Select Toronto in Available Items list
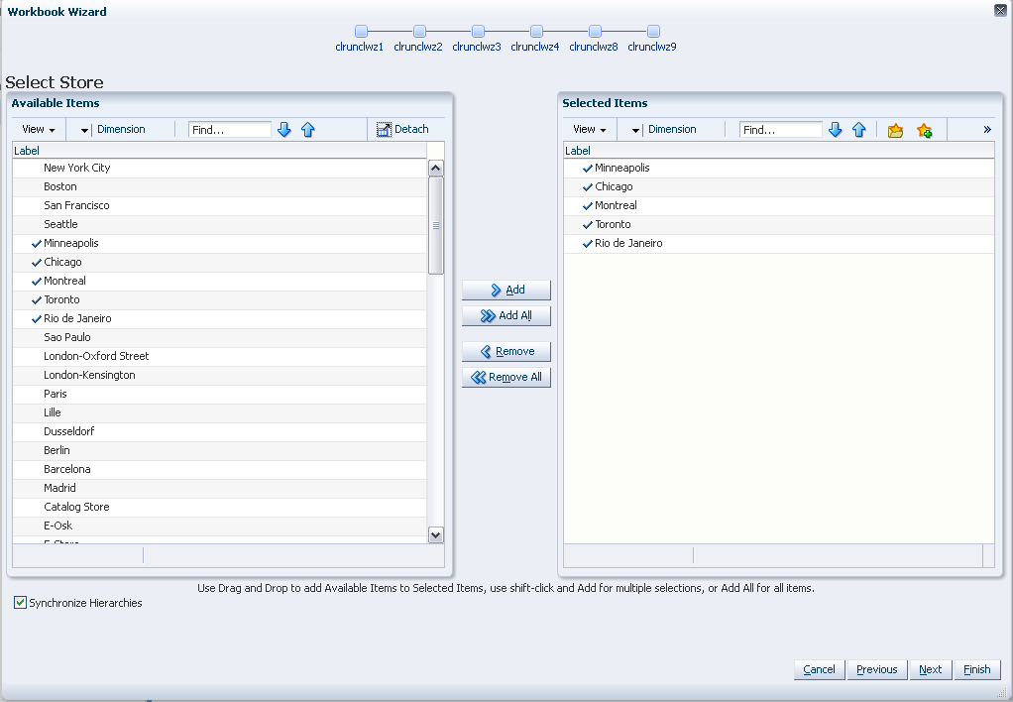The image size is (1013, 702). 220,299
